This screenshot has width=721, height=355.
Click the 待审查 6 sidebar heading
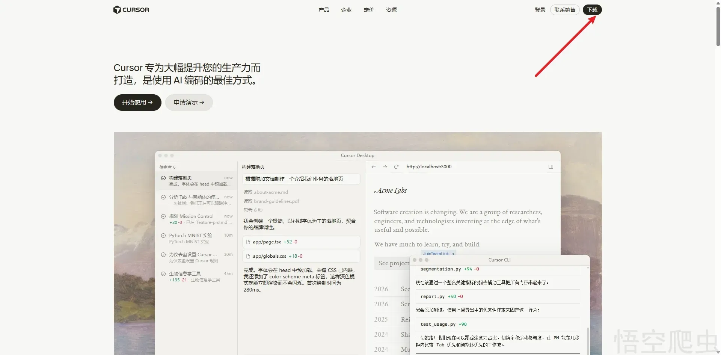tap(167, 167)
